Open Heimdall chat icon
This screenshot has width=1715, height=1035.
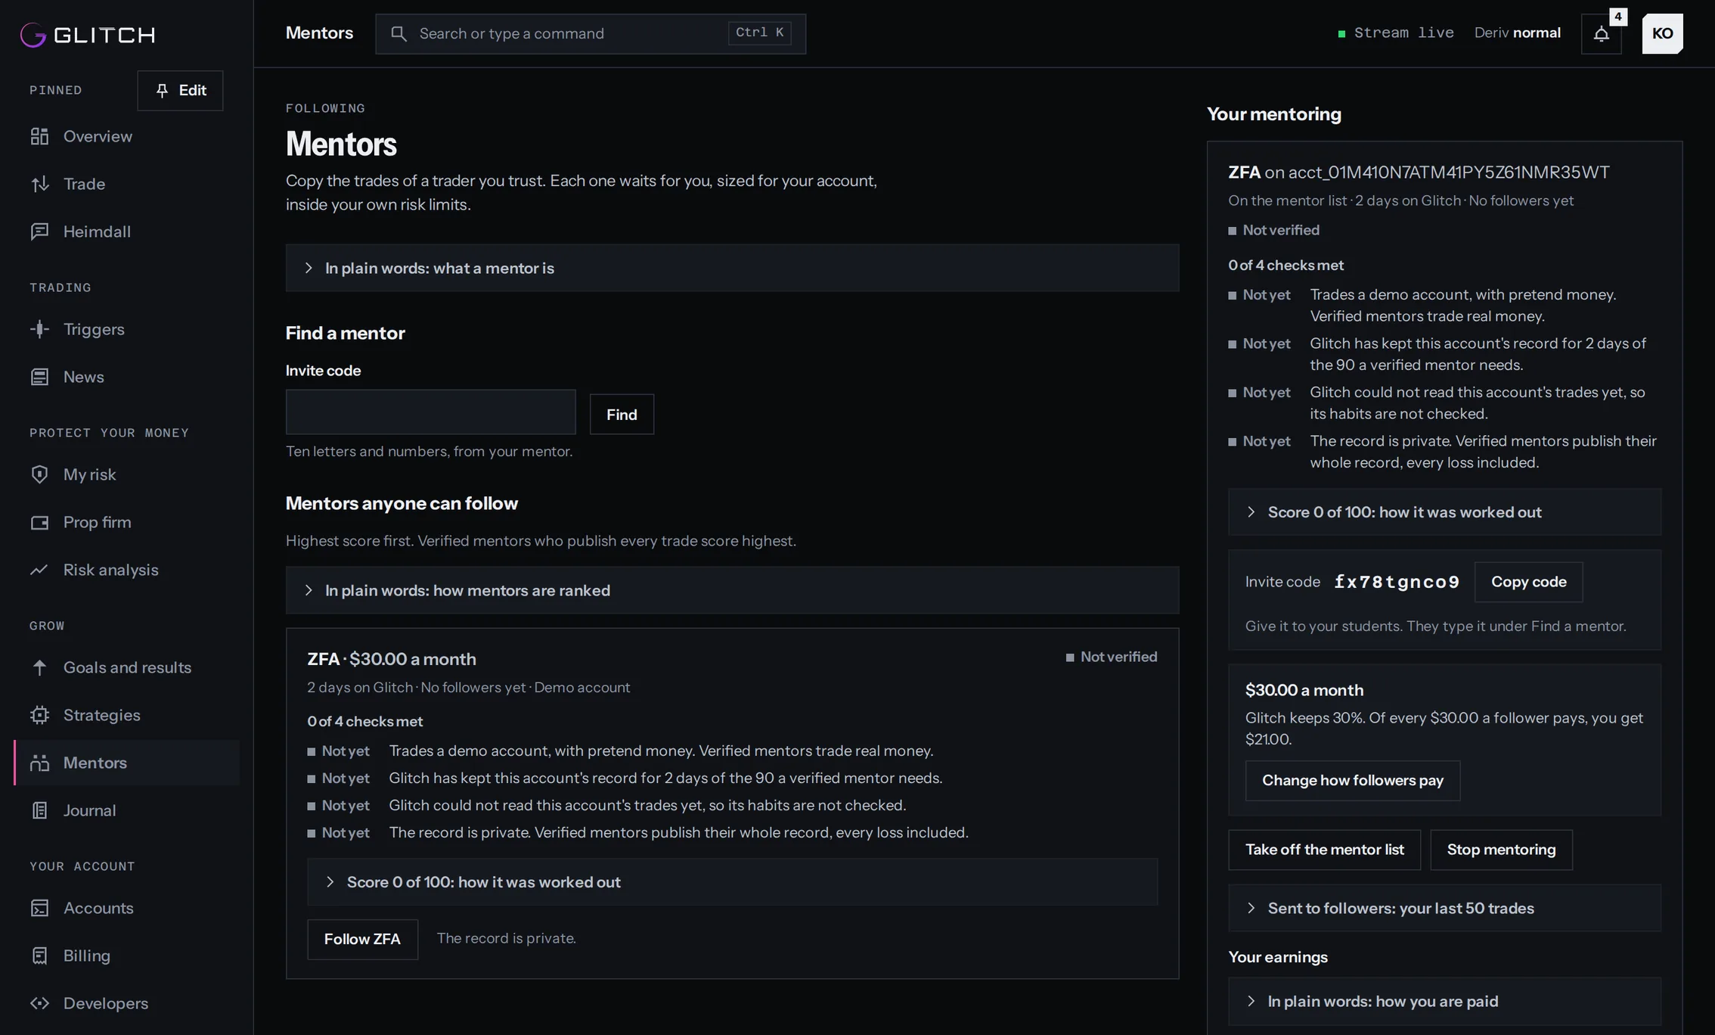coord(39,232)
